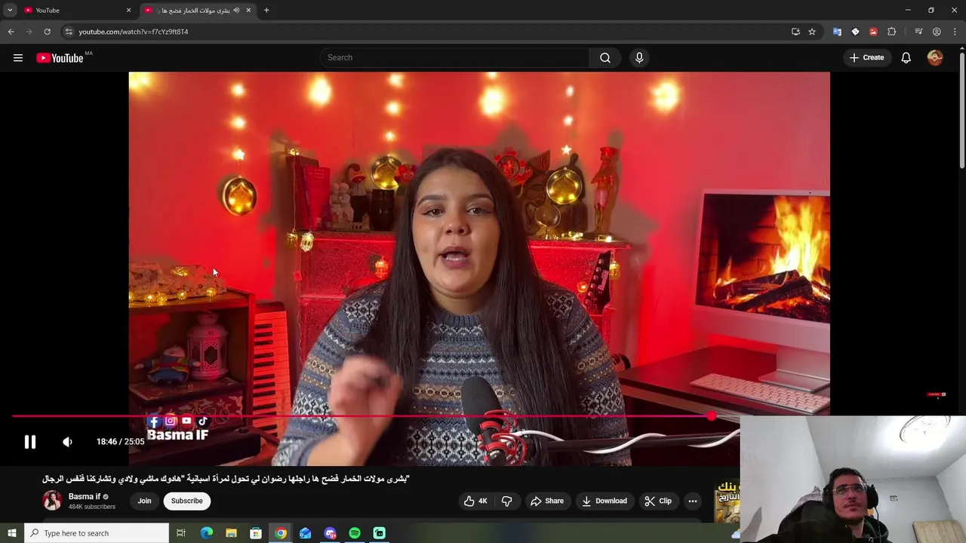
Task: Close the playing Arabic-titled tab
Action: click(x=248, y=11)
